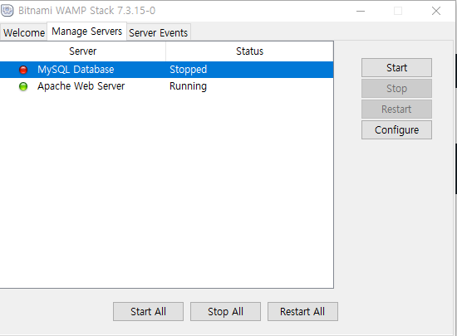Click the green status icon for Apache Web Server
The width and height of the screenshot is (457, 336).
point(23,86)
